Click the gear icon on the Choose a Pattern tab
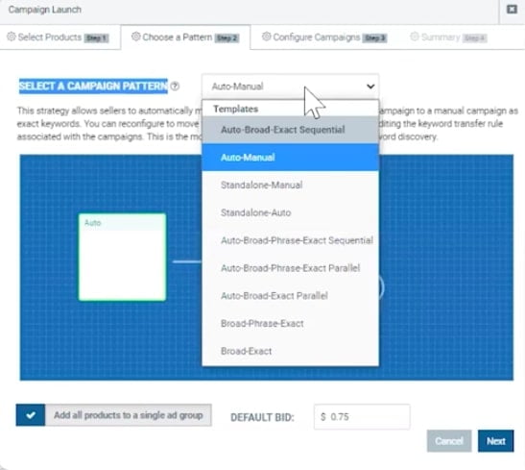The height and width of the screenshot is (470, 525). click(x=135, y=37)
